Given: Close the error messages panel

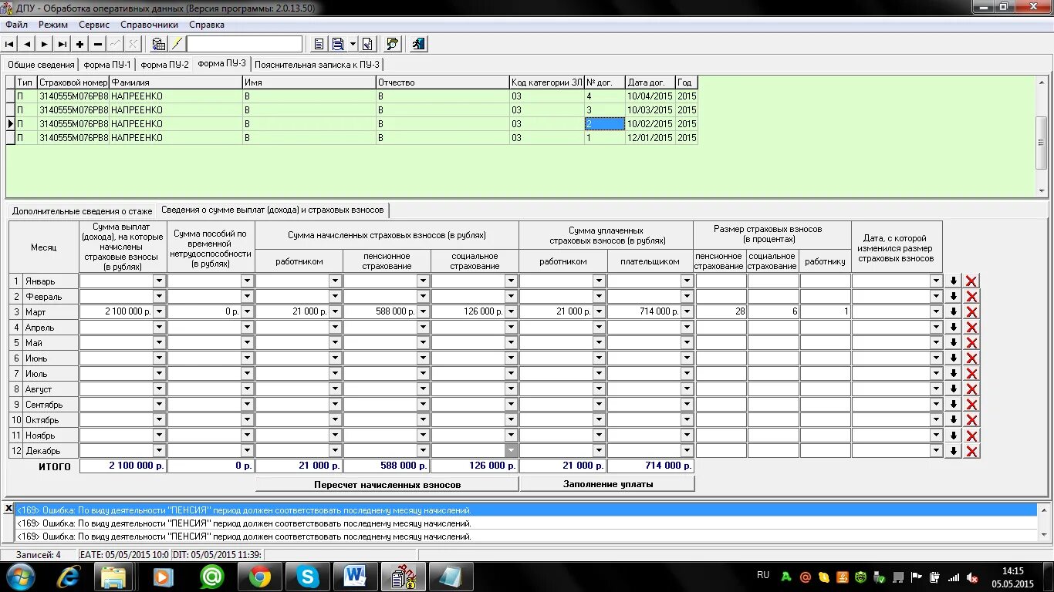Looking at the screenshot, I should tap(8, 509).
